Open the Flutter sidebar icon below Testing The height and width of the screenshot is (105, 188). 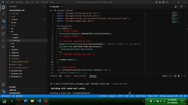point(3,47)
